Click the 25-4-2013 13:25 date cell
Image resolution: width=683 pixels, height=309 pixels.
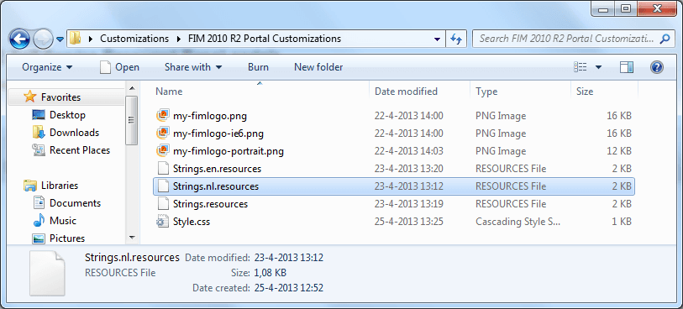(x=409, y=222)
